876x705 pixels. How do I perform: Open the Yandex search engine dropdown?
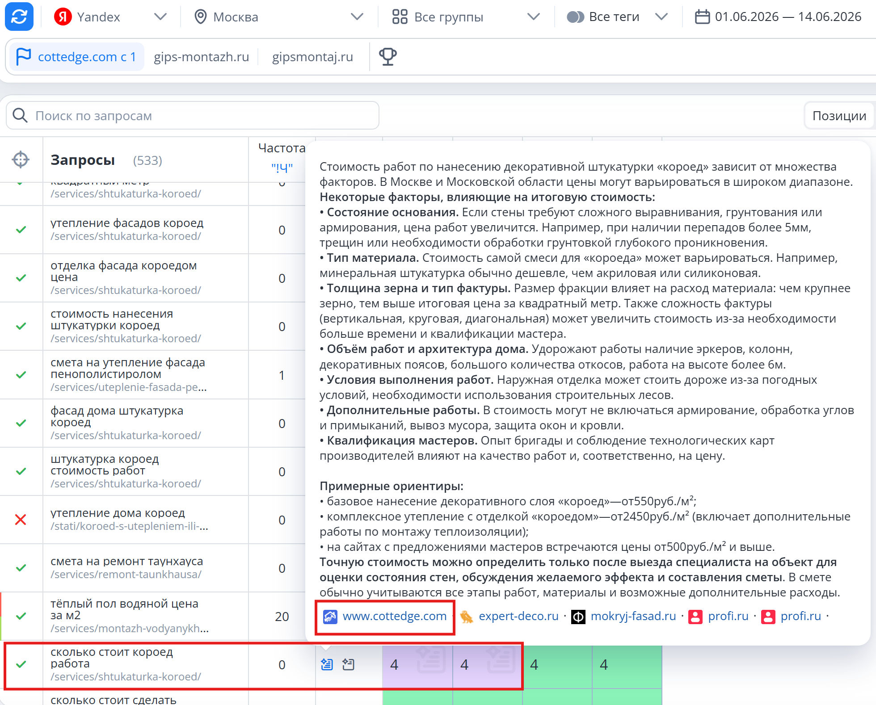click(160, 17)
